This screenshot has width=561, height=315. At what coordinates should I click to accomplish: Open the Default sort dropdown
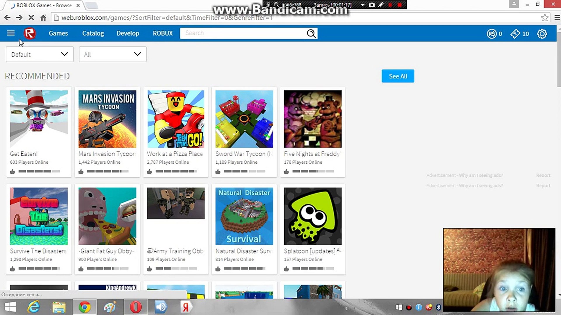click(39, 54)
